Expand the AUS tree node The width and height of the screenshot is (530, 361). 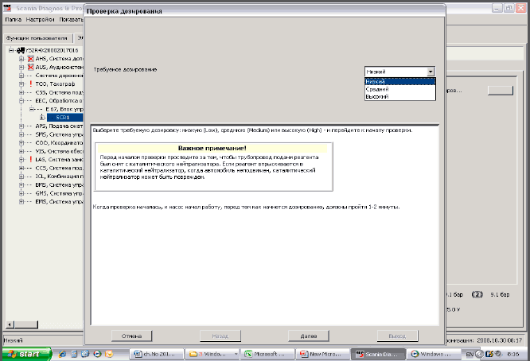[x=21, y=68]
